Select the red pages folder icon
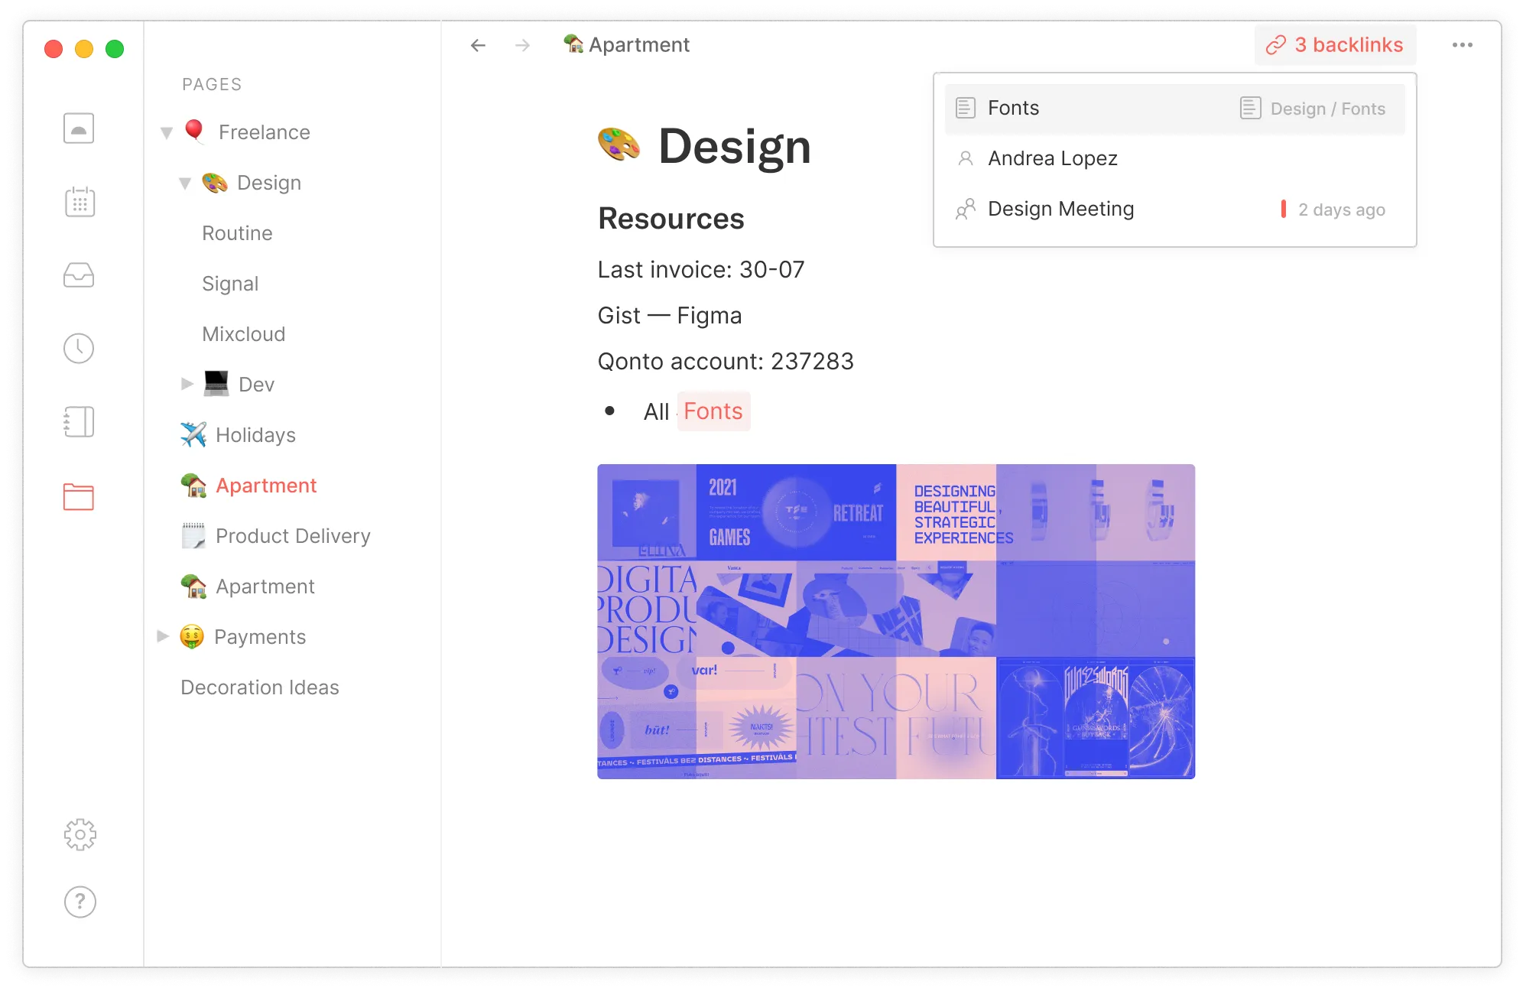 pos(79,497)
